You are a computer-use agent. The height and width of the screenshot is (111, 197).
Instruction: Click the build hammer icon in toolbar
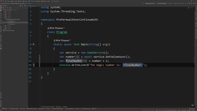point(143,3)
